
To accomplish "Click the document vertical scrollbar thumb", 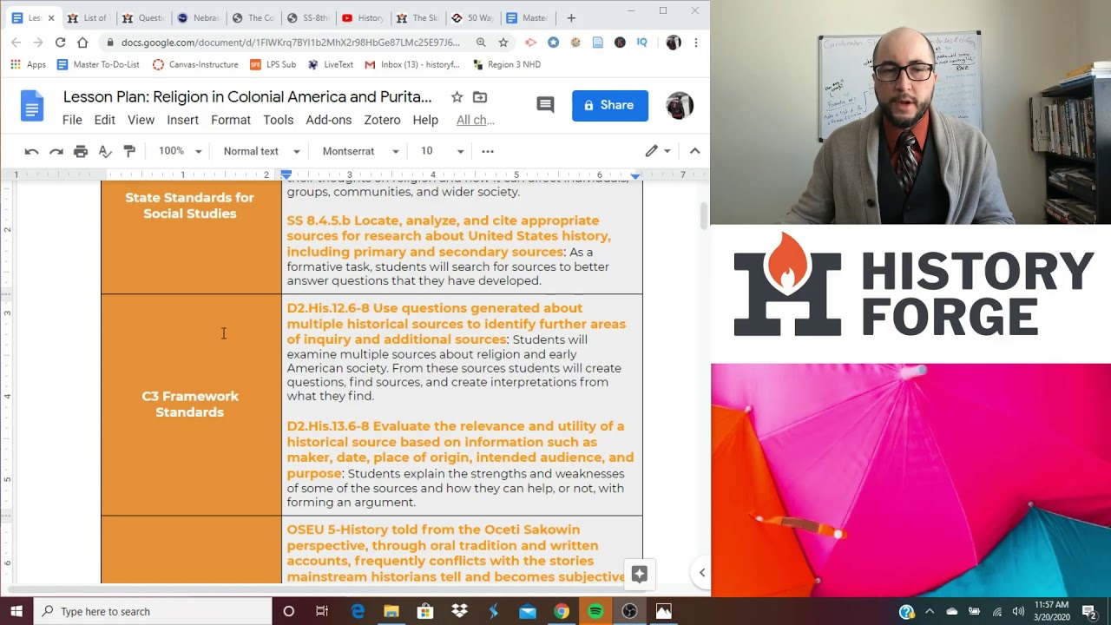I will (x=704, y=216).
